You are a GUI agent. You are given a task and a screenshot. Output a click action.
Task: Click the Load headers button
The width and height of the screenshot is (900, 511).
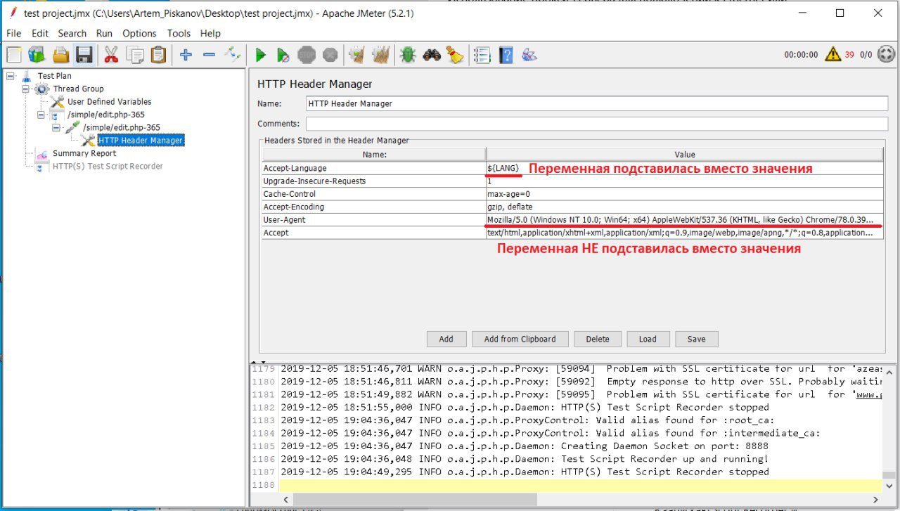(648, 339)
